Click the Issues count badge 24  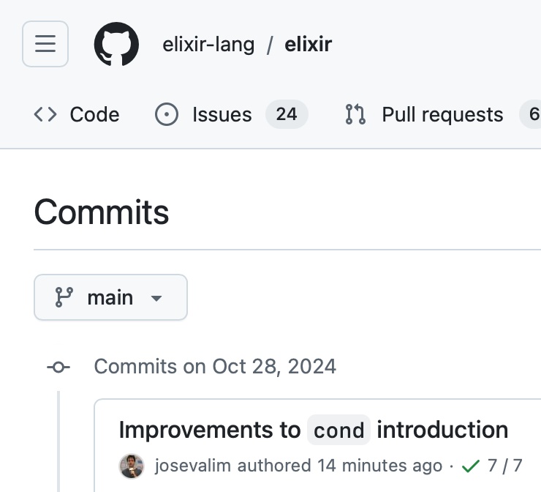[x=287, y=114]
